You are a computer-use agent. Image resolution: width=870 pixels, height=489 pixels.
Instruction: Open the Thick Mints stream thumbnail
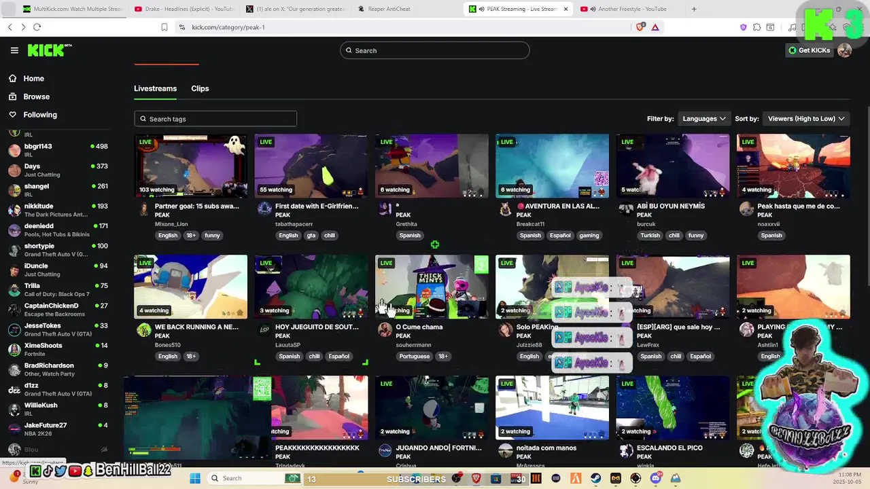coord(432,287)
